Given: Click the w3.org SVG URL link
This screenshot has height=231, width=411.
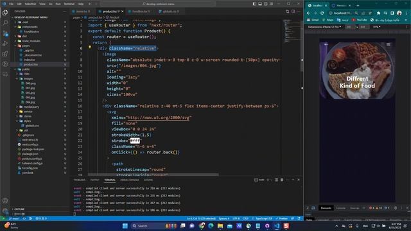Looking at the screenshot, I should pyautogui.click(x=158, y=117).
